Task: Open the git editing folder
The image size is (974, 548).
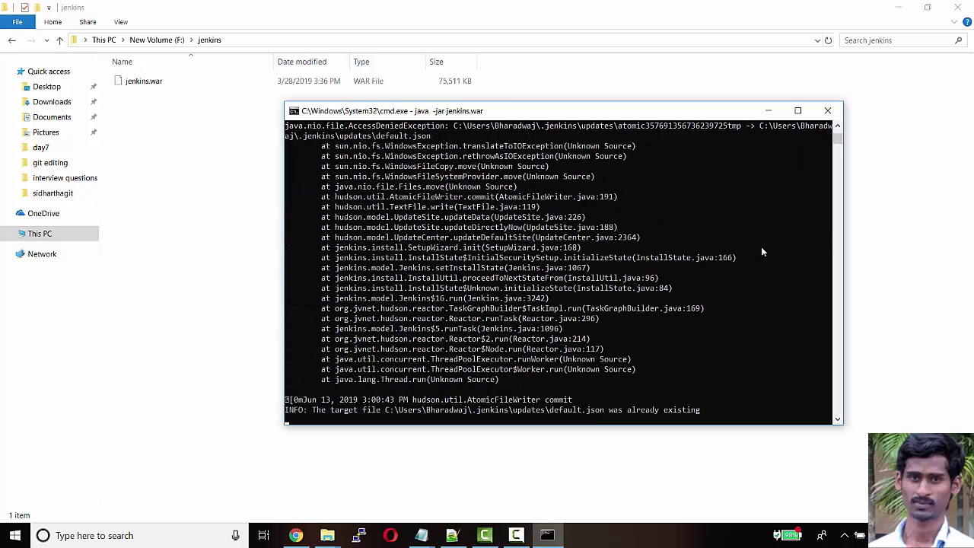Action: coord(50,163)
